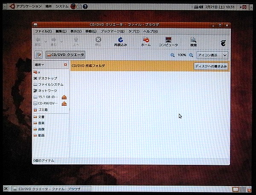Select ファイルシステム in the sidebar
This screenshot has width=256, height=195.
(51, 85)
